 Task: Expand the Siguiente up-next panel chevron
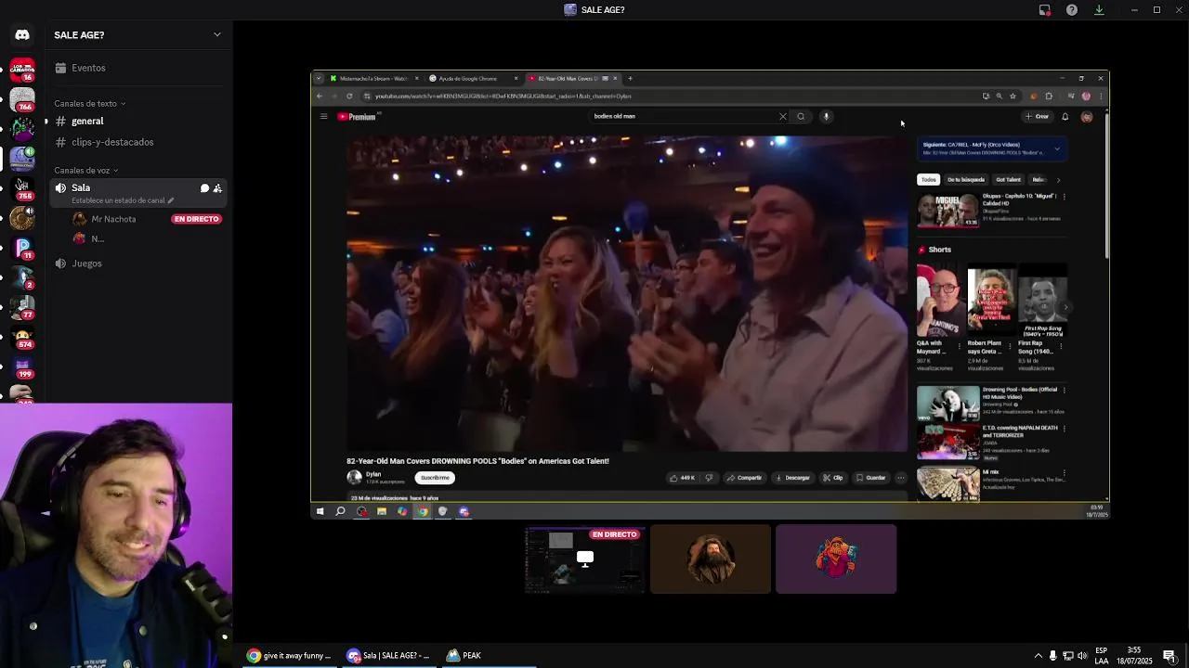tap(1057, 148)
